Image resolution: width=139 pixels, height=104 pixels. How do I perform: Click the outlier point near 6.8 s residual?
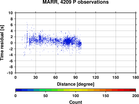click(x=27, y=22)
